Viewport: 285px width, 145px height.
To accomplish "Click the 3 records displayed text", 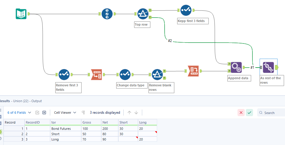I will point(105,113).
